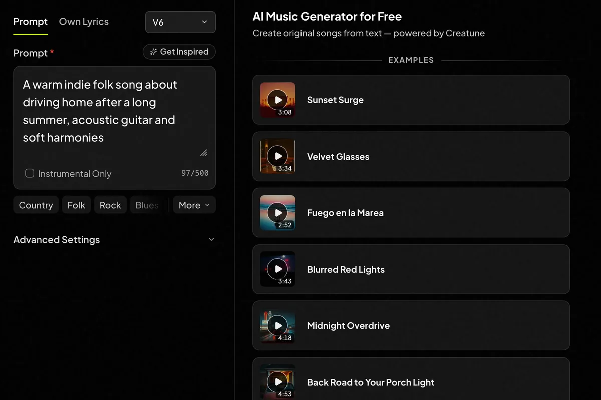Expand the Advanced Settings section
Screen dimensions: 601x400
(x=114, y=240)
